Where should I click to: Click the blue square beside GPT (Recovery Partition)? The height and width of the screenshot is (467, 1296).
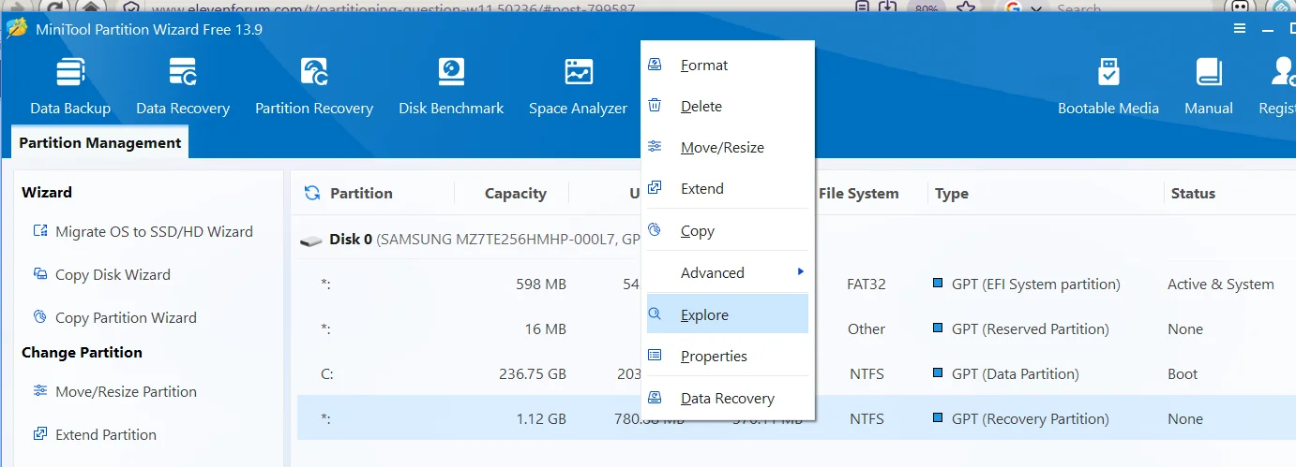point(939,418)
